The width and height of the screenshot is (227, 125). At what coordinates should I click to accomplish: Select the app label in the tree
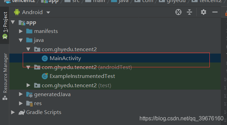(x=31, y=23)
